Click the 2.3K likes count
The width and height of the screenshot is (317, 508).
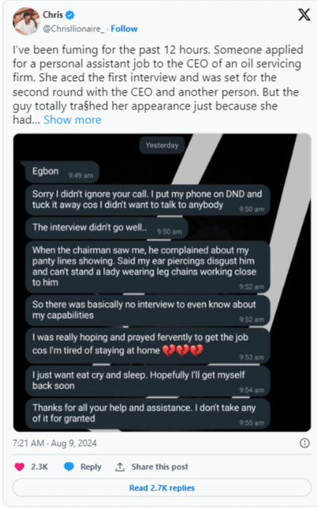click(39, 467)
